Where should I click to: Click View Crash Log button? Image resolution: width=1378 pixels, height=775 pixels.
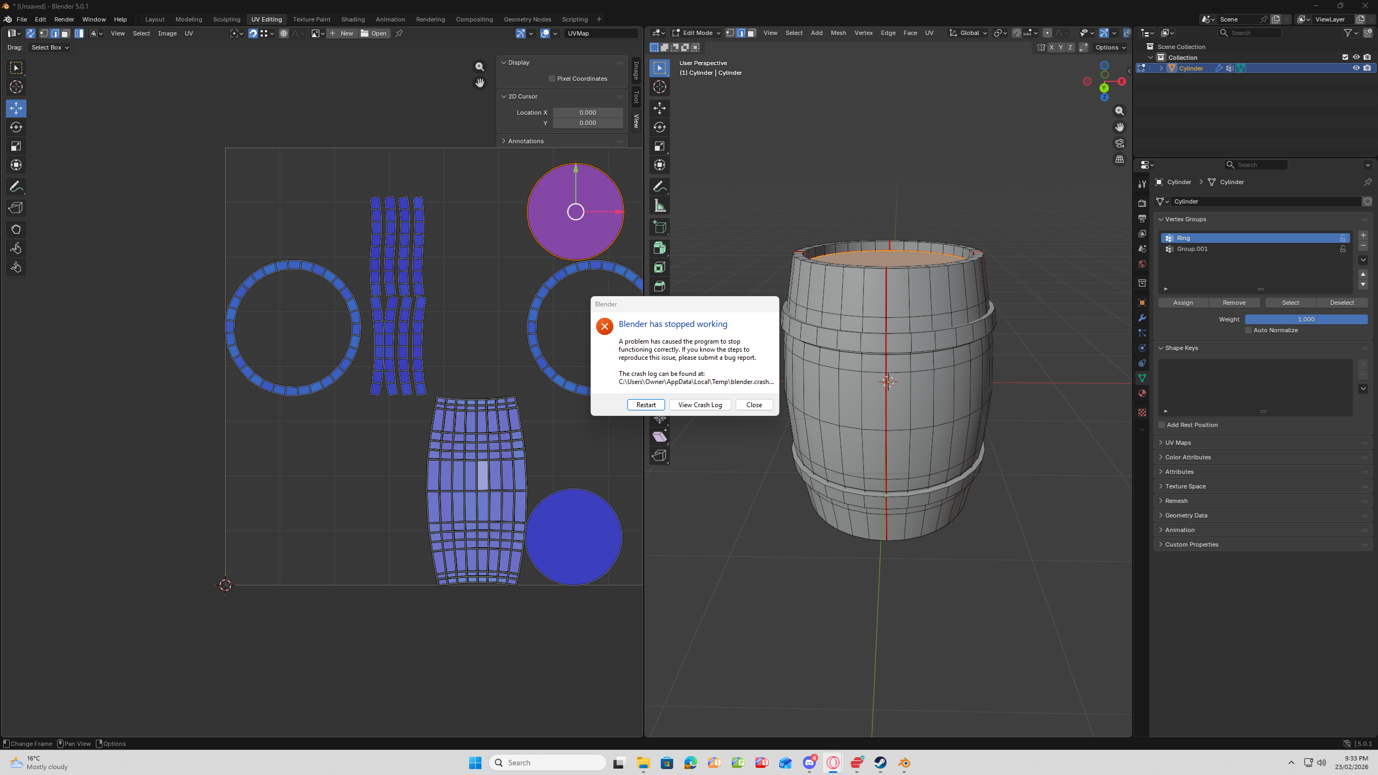point(700,405)
